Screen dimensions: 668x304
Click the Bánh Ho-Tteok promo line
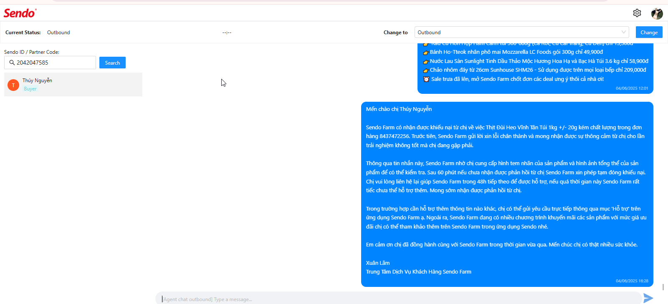(516, 52)
